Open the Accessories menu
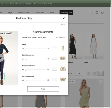111x108 pixels. click(x=23, y=13)
